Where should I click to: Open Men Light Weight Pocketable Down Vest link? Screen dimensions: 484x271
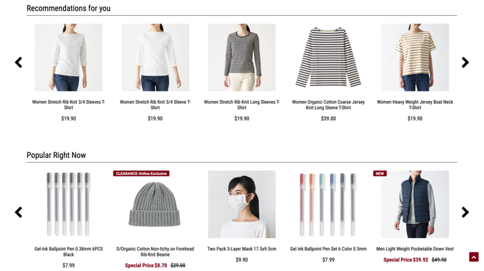(415, 249)
